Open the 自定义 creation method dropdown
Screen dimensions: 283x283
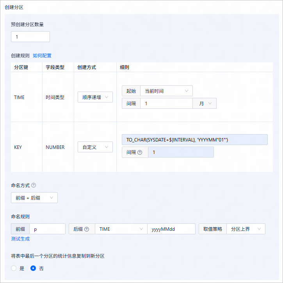pyautogui.click(x=95, y=147)
